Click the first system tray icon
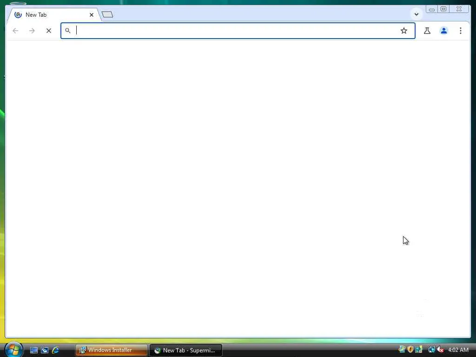 point(402,350)
